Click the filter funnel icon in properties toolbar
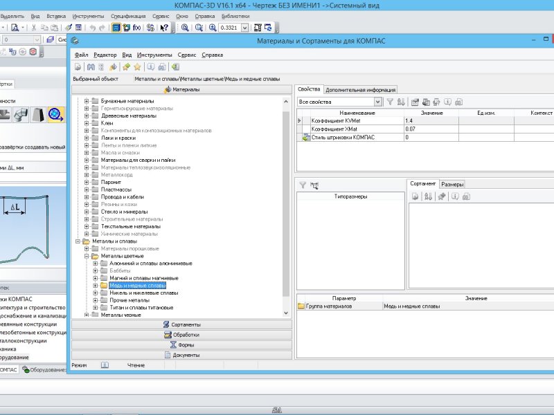 [x=390, y=102]
